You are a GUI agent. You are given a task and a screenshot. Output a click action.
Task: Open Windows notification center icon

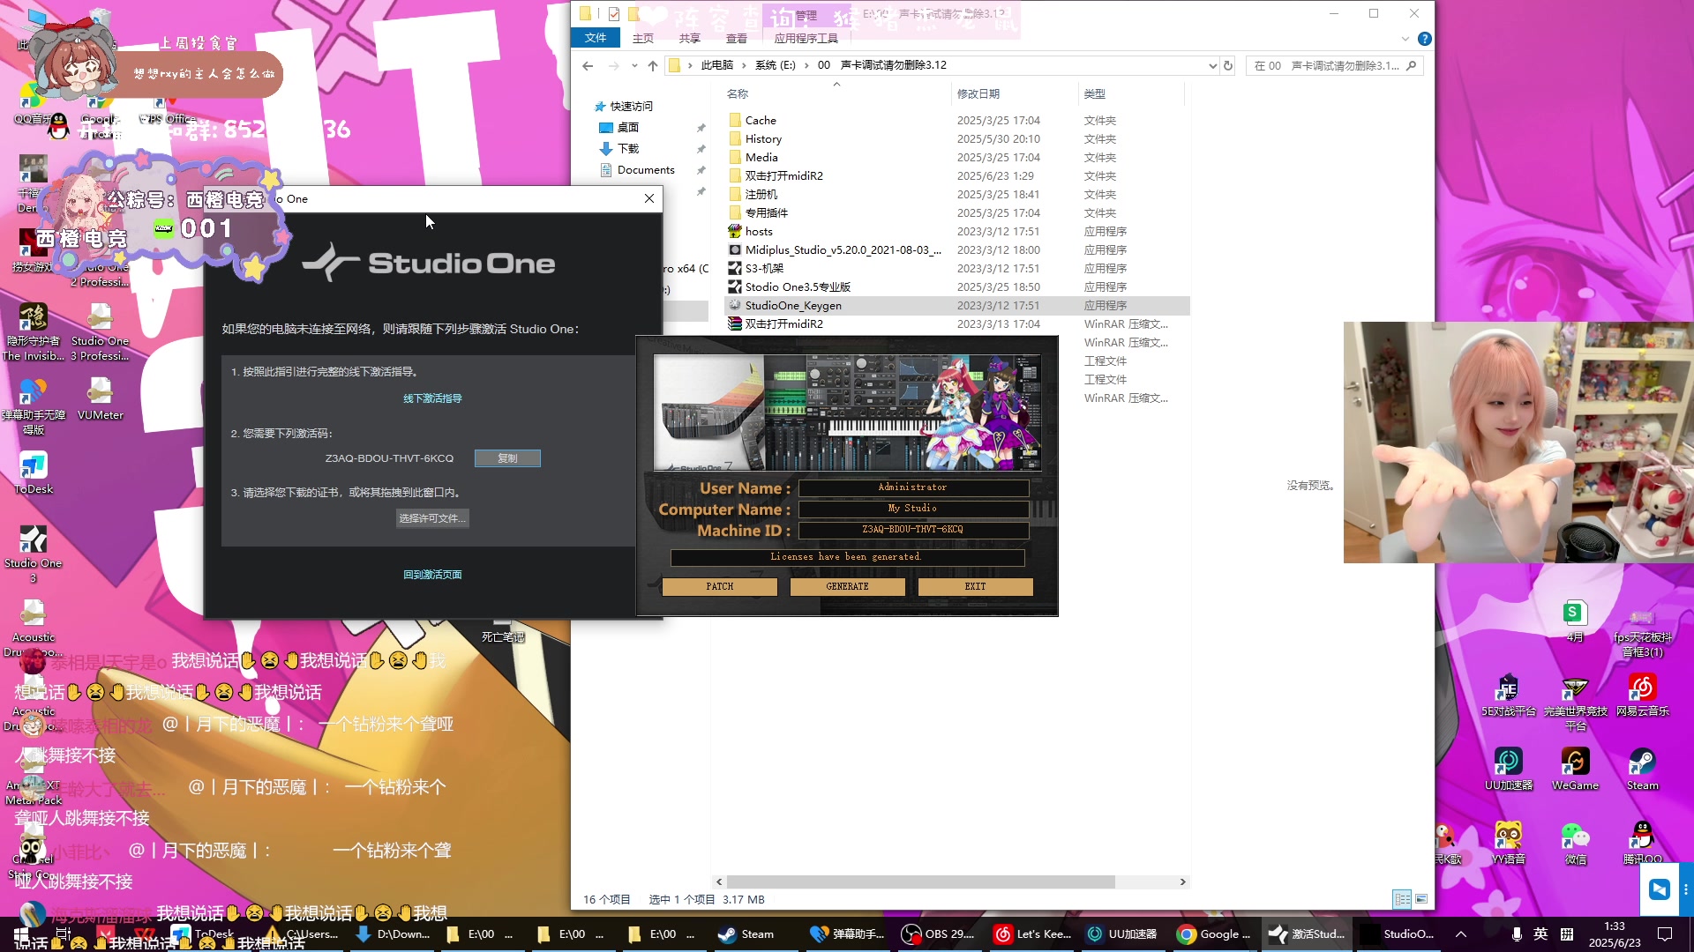pos(1665,934)
